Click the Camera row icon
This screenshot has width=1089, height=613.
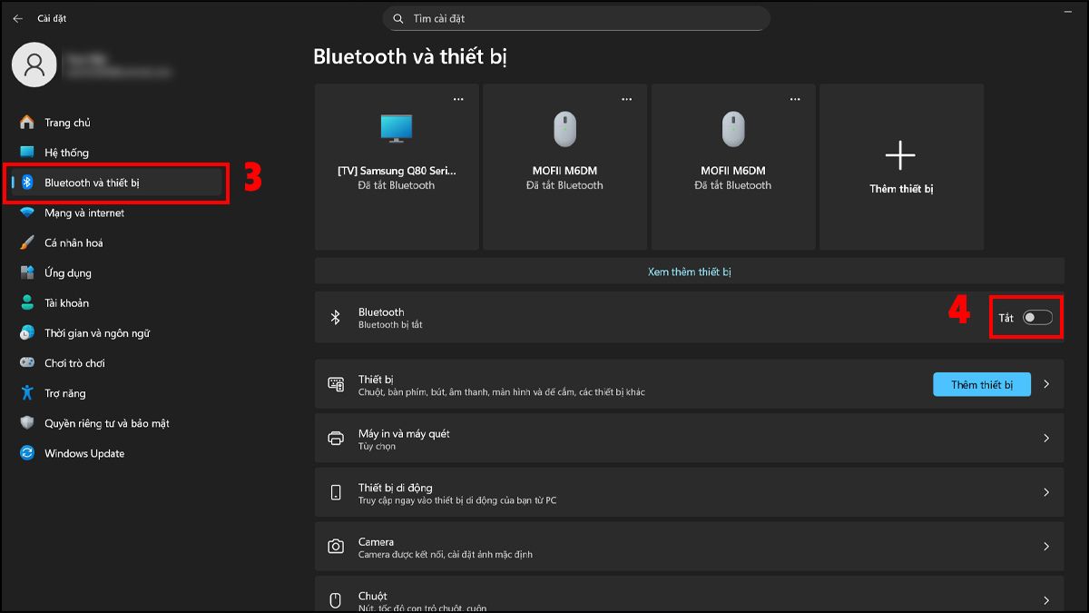tap(336, 547)
